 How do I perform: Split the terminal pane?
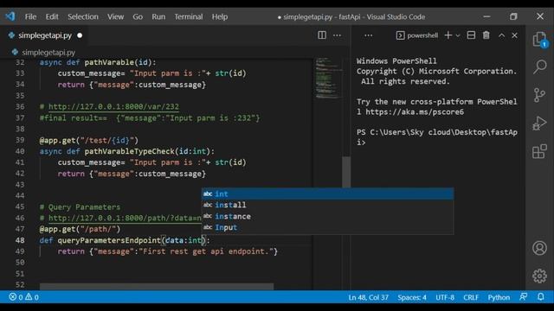click(x=471, y=35)
